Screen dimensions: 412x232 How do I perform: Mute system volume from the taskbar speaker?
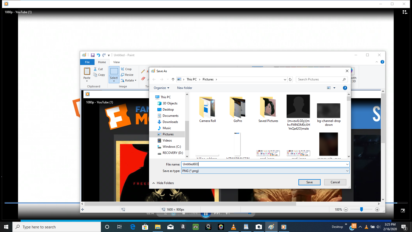point(378,227)
